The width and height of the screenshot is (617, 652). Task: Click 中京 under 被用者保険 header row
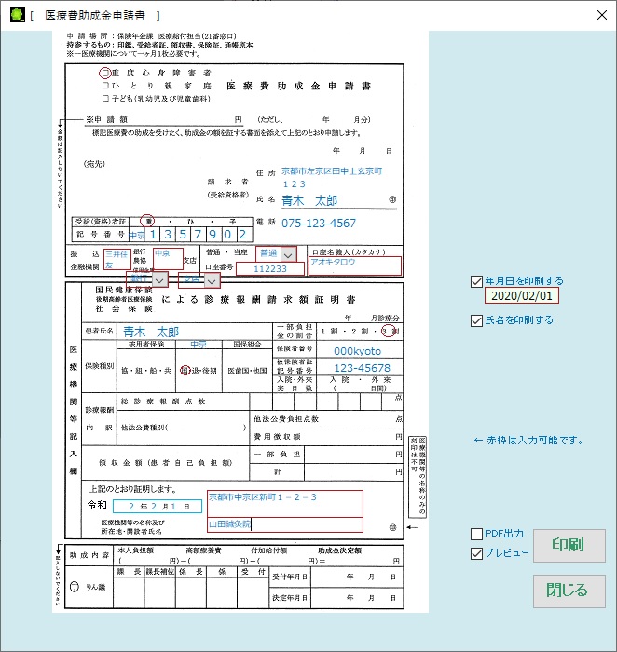[x=199, y=345]
